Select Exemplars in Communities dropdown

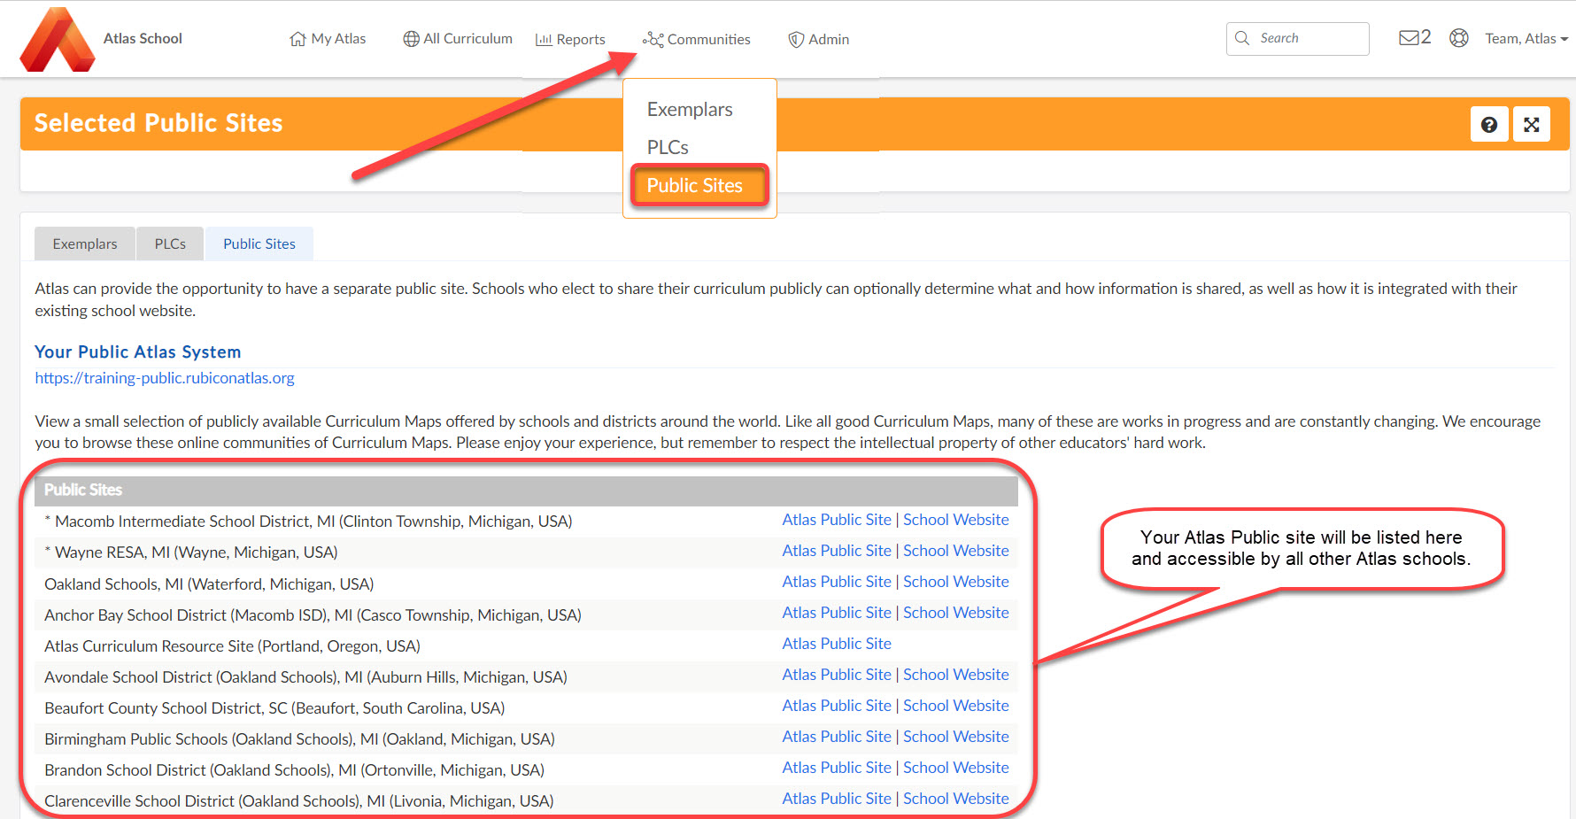[x=690, y=109]
